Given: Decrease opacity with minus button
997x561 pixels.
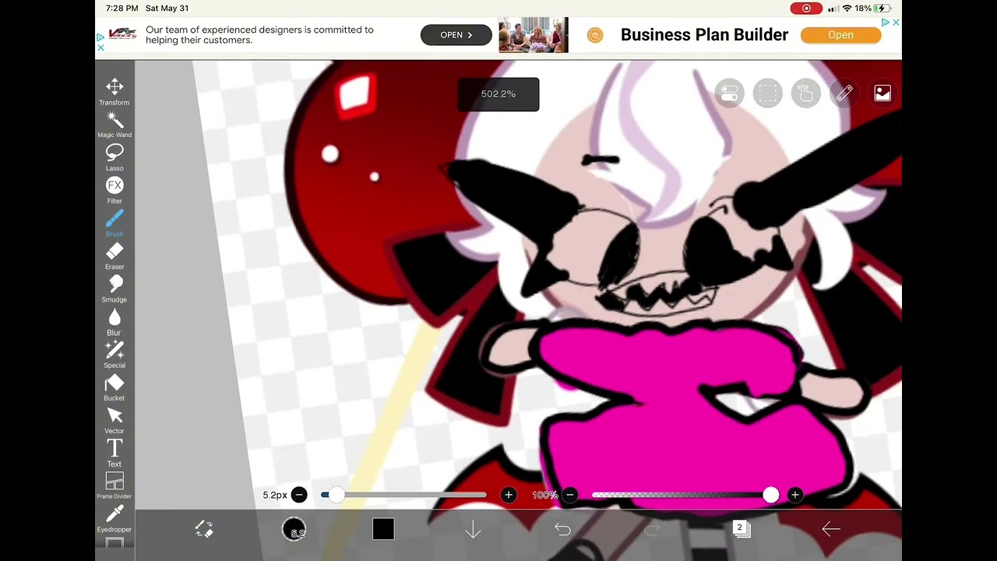Looking at the screenshot, I should tap(570, 495).
